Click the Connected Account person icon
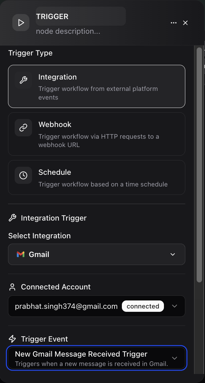 (12, 287)
